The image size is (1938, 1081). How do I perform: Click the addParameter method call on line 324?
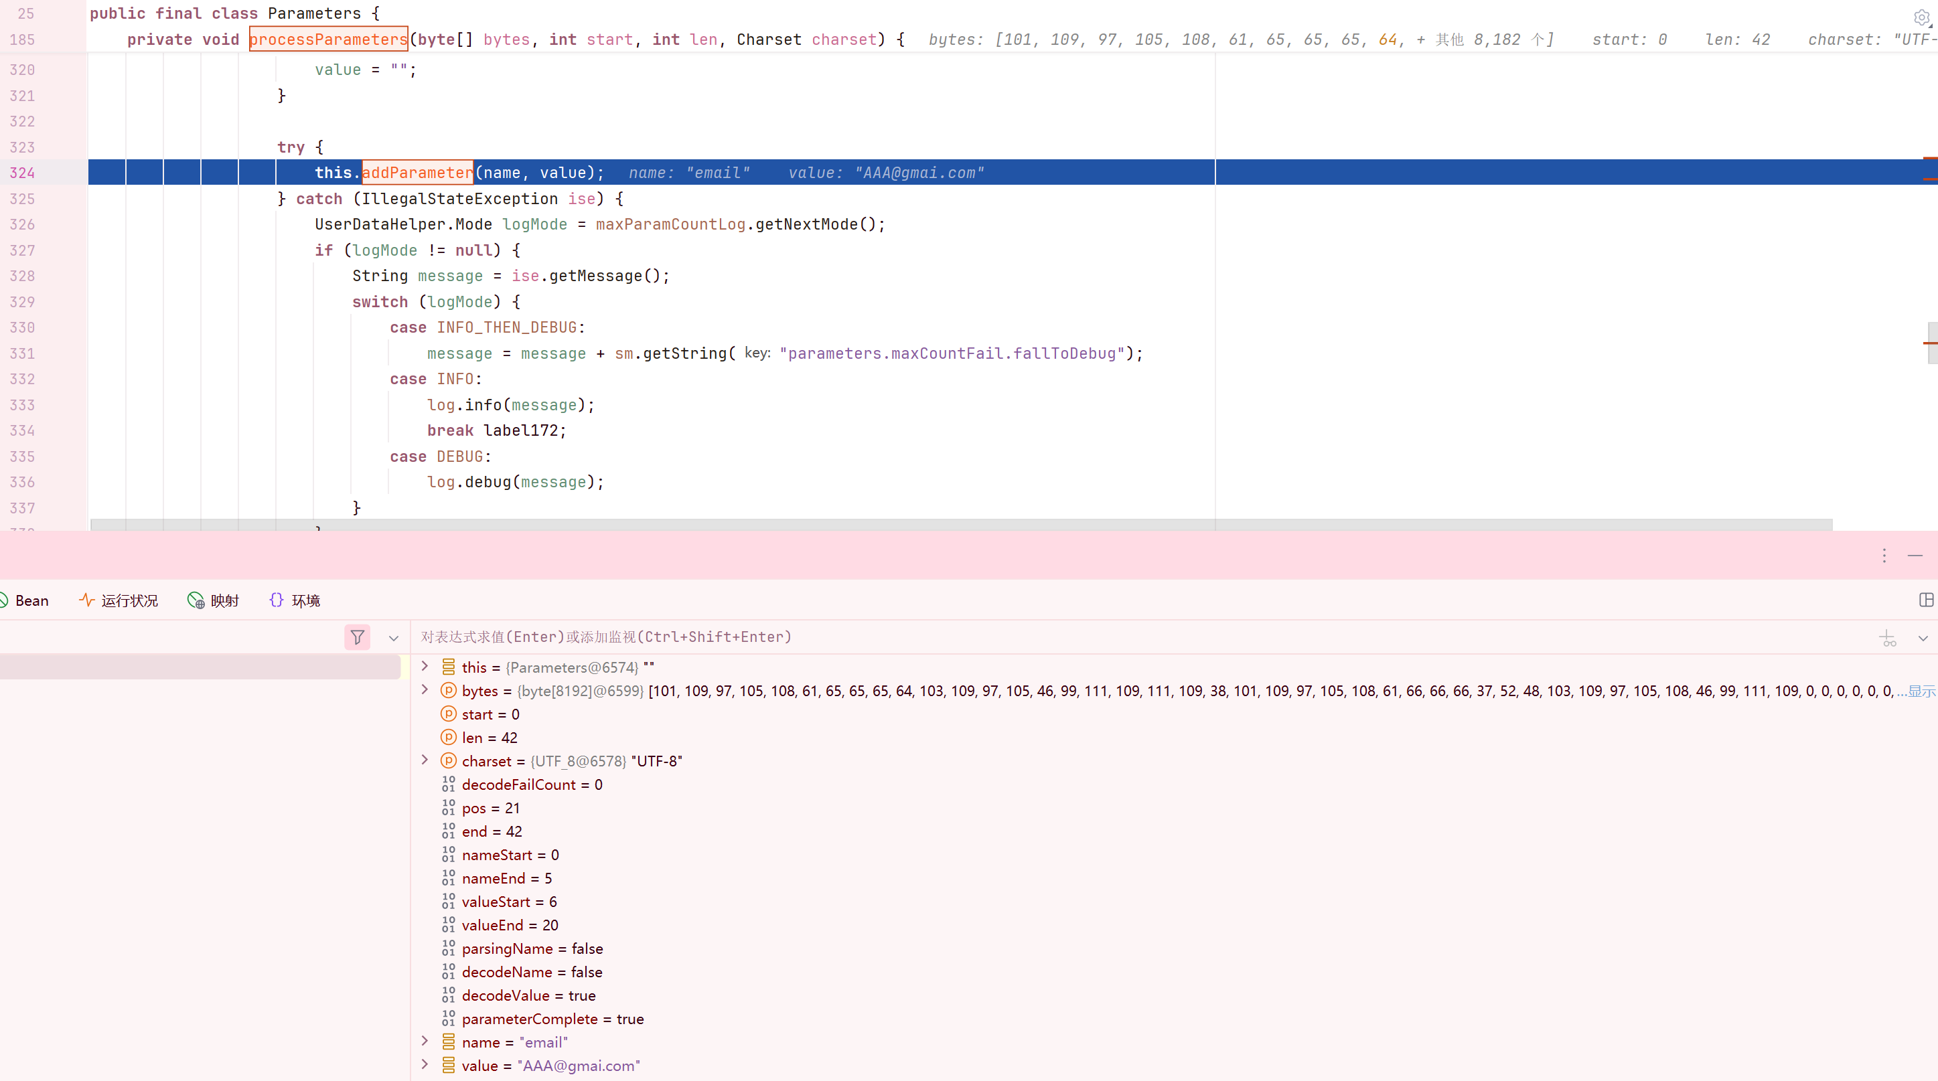pos(418,173)
